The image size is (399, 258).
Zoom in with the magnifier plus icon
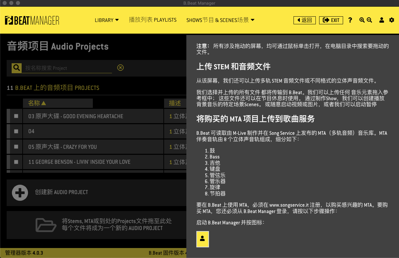coord(362,20)
